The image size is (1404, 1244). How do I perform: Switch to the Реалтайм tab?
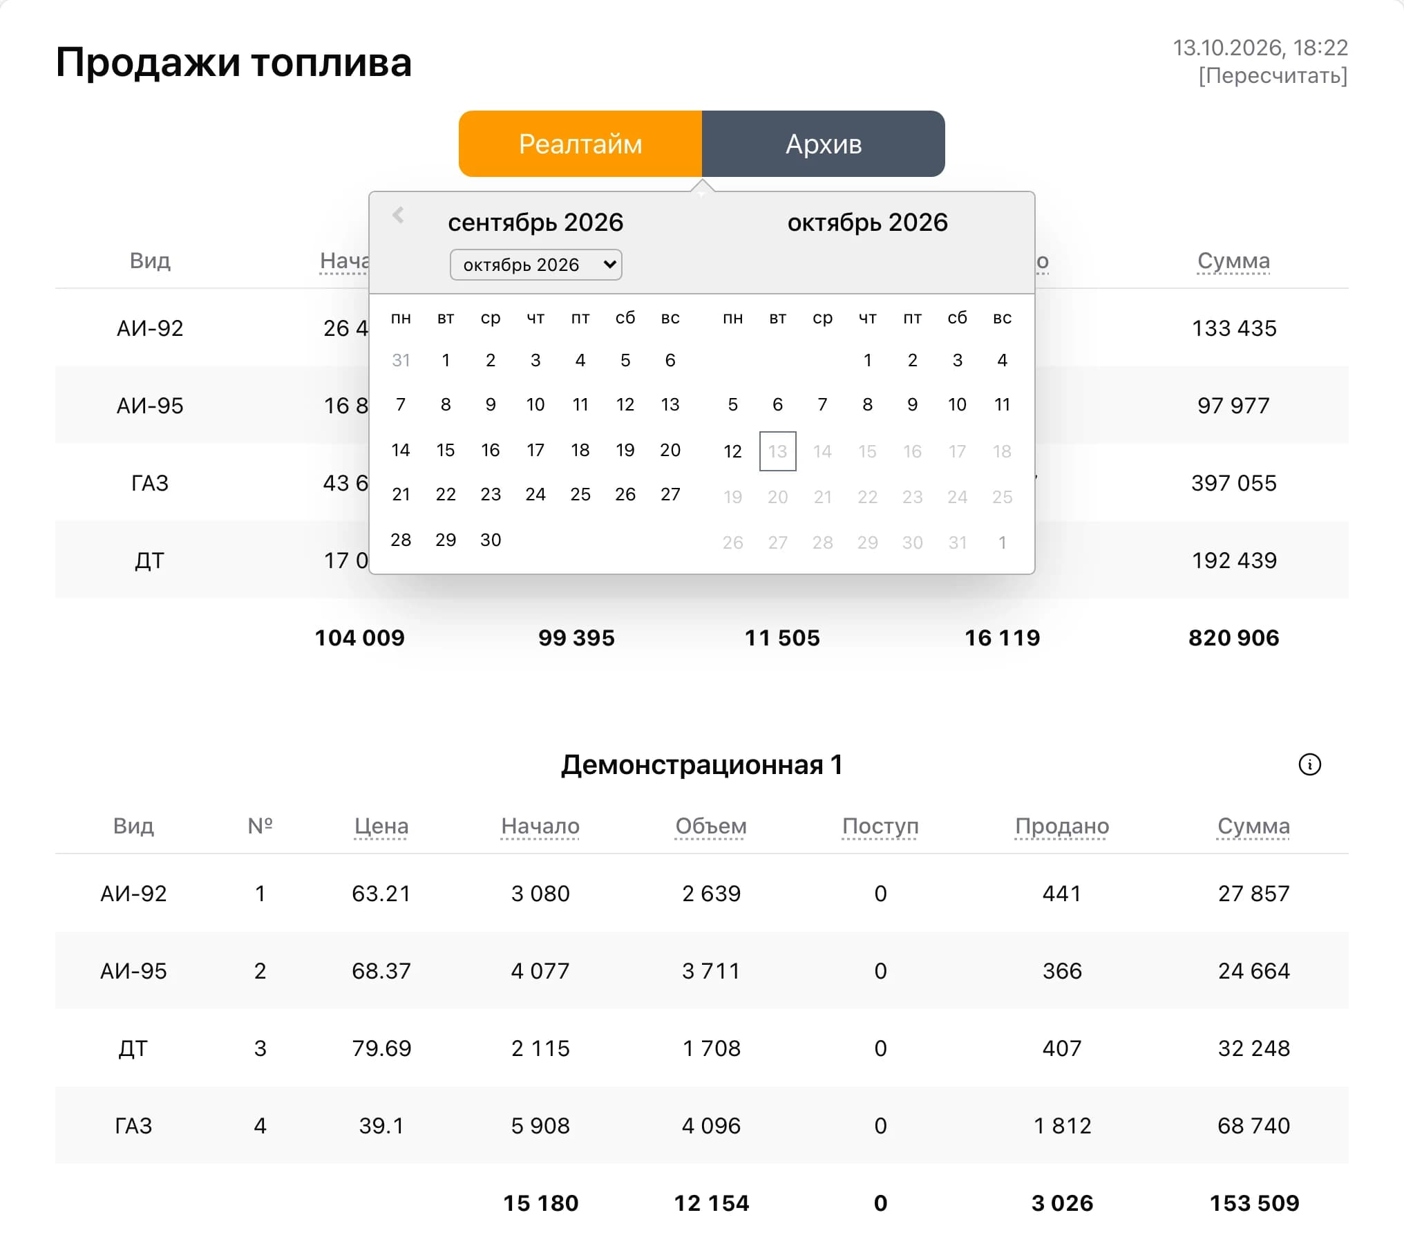click(x=580, y=144)
